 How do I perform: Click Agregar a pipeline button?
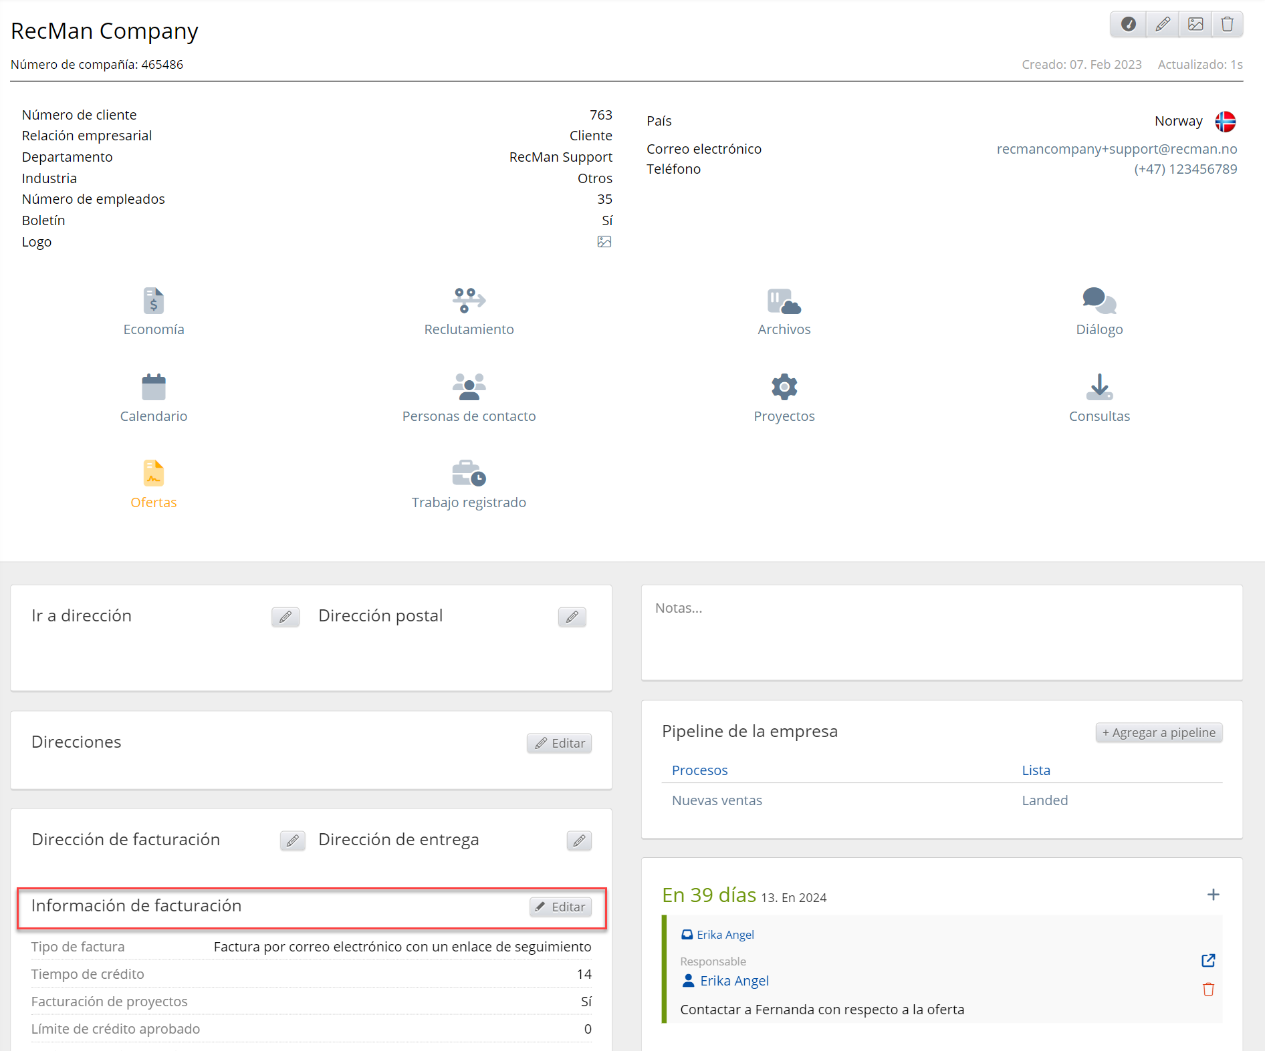(1159, 732)
